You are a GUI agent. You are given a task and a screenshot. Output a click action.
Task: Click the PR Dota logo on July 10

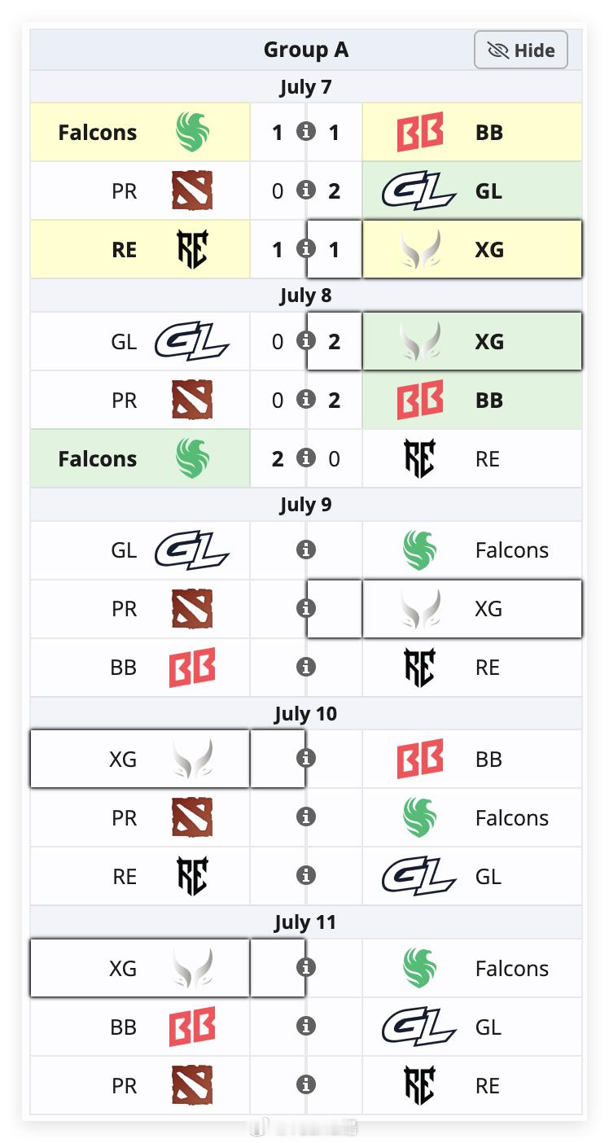tap(192, 817)
